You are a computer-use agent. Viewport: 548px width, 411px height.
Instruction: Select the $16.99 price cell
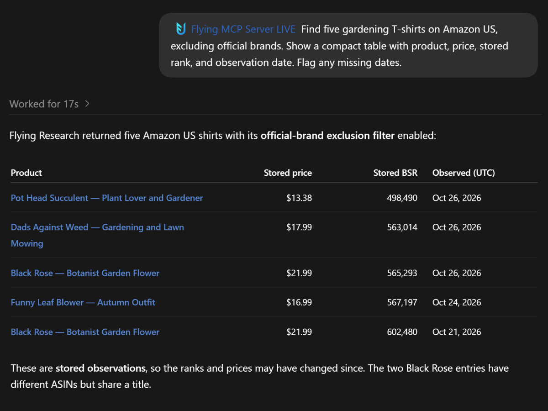tap(299, 302)
